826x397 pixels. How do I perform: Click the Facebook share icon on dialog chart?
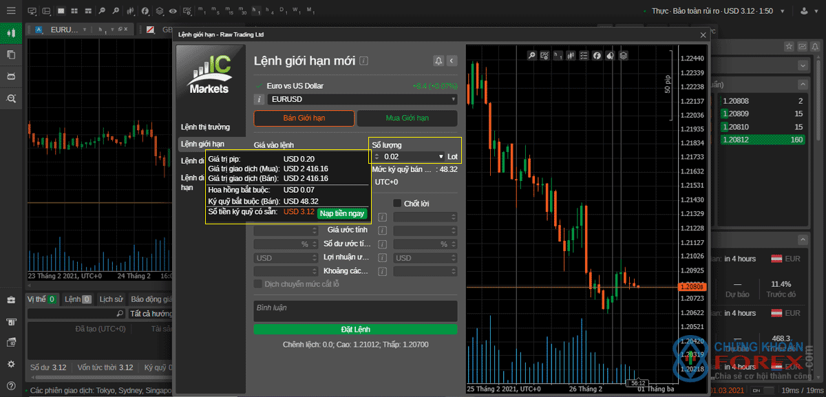click(597, 55)
